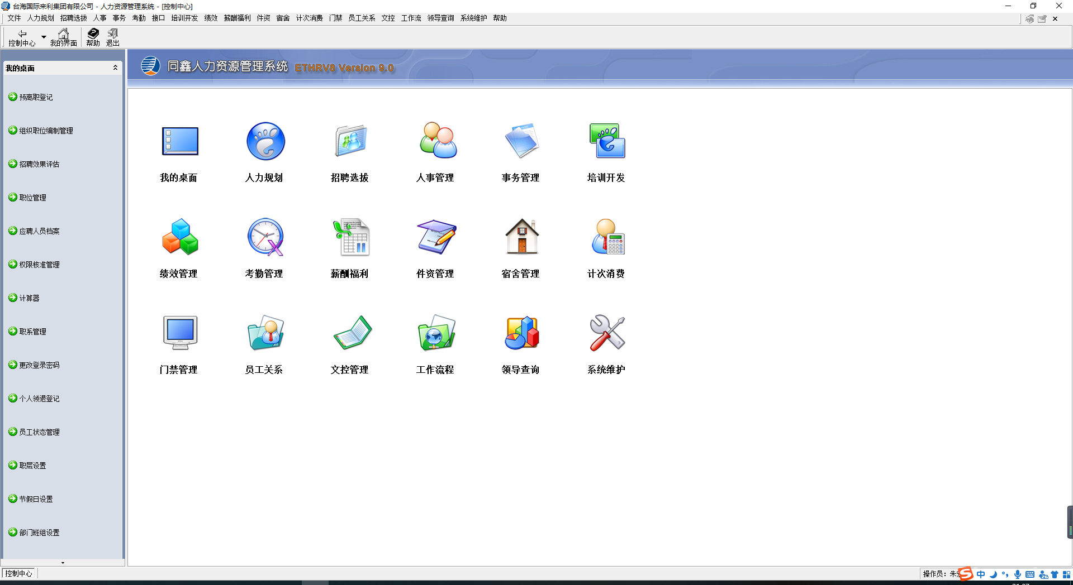Viewport: 1073px width, 585px height.
Task: Click 更改登录密码 in the sidebar
Action: [39, 365]
